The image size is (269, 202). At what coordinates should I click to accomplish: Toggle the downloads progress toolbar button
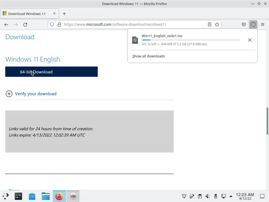point(253,24)
